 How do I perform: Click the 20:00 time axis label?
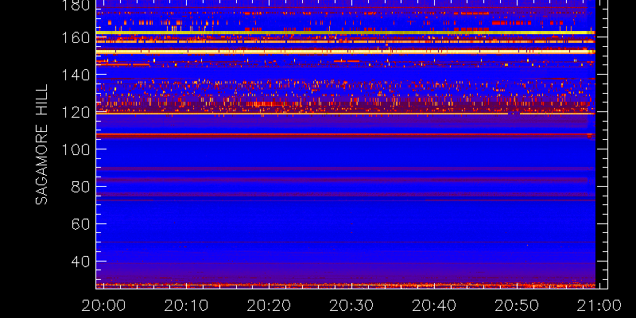coord(103,305)
